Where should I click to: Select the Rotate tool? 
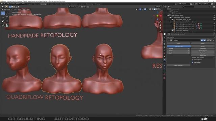pos(7,17)
